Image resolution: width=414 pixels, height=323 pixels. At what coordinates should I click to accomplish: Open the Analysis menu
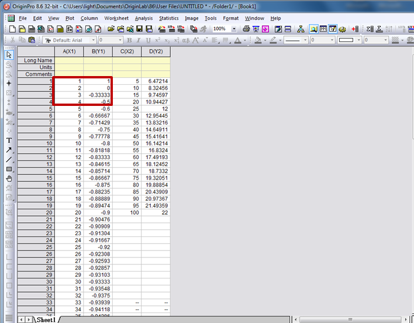point(143,18)
